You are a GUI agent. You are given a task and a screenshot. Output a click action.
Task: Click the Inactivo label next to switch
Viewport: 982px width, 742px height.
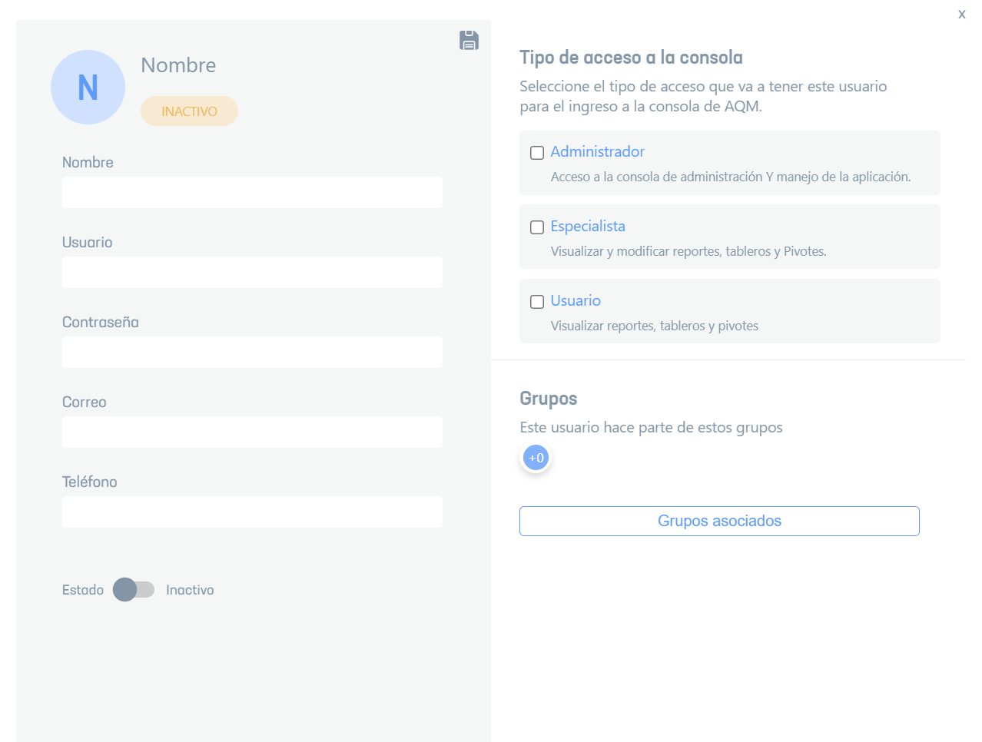(x=190, y=590)
